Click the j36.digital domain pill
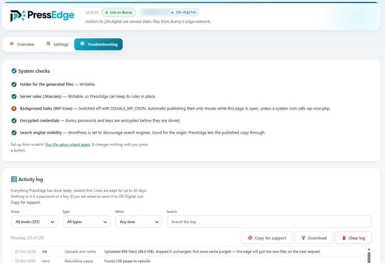The height and width of the screenshot is (263, 385). click(x=169, y=12)
